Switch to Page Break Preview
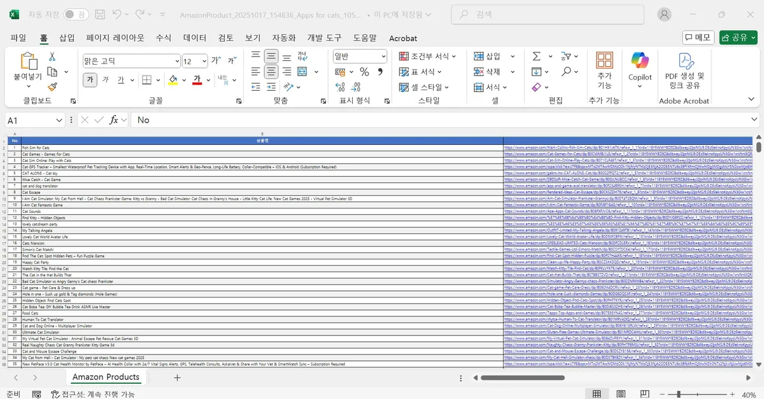 (x=644, y=394)
